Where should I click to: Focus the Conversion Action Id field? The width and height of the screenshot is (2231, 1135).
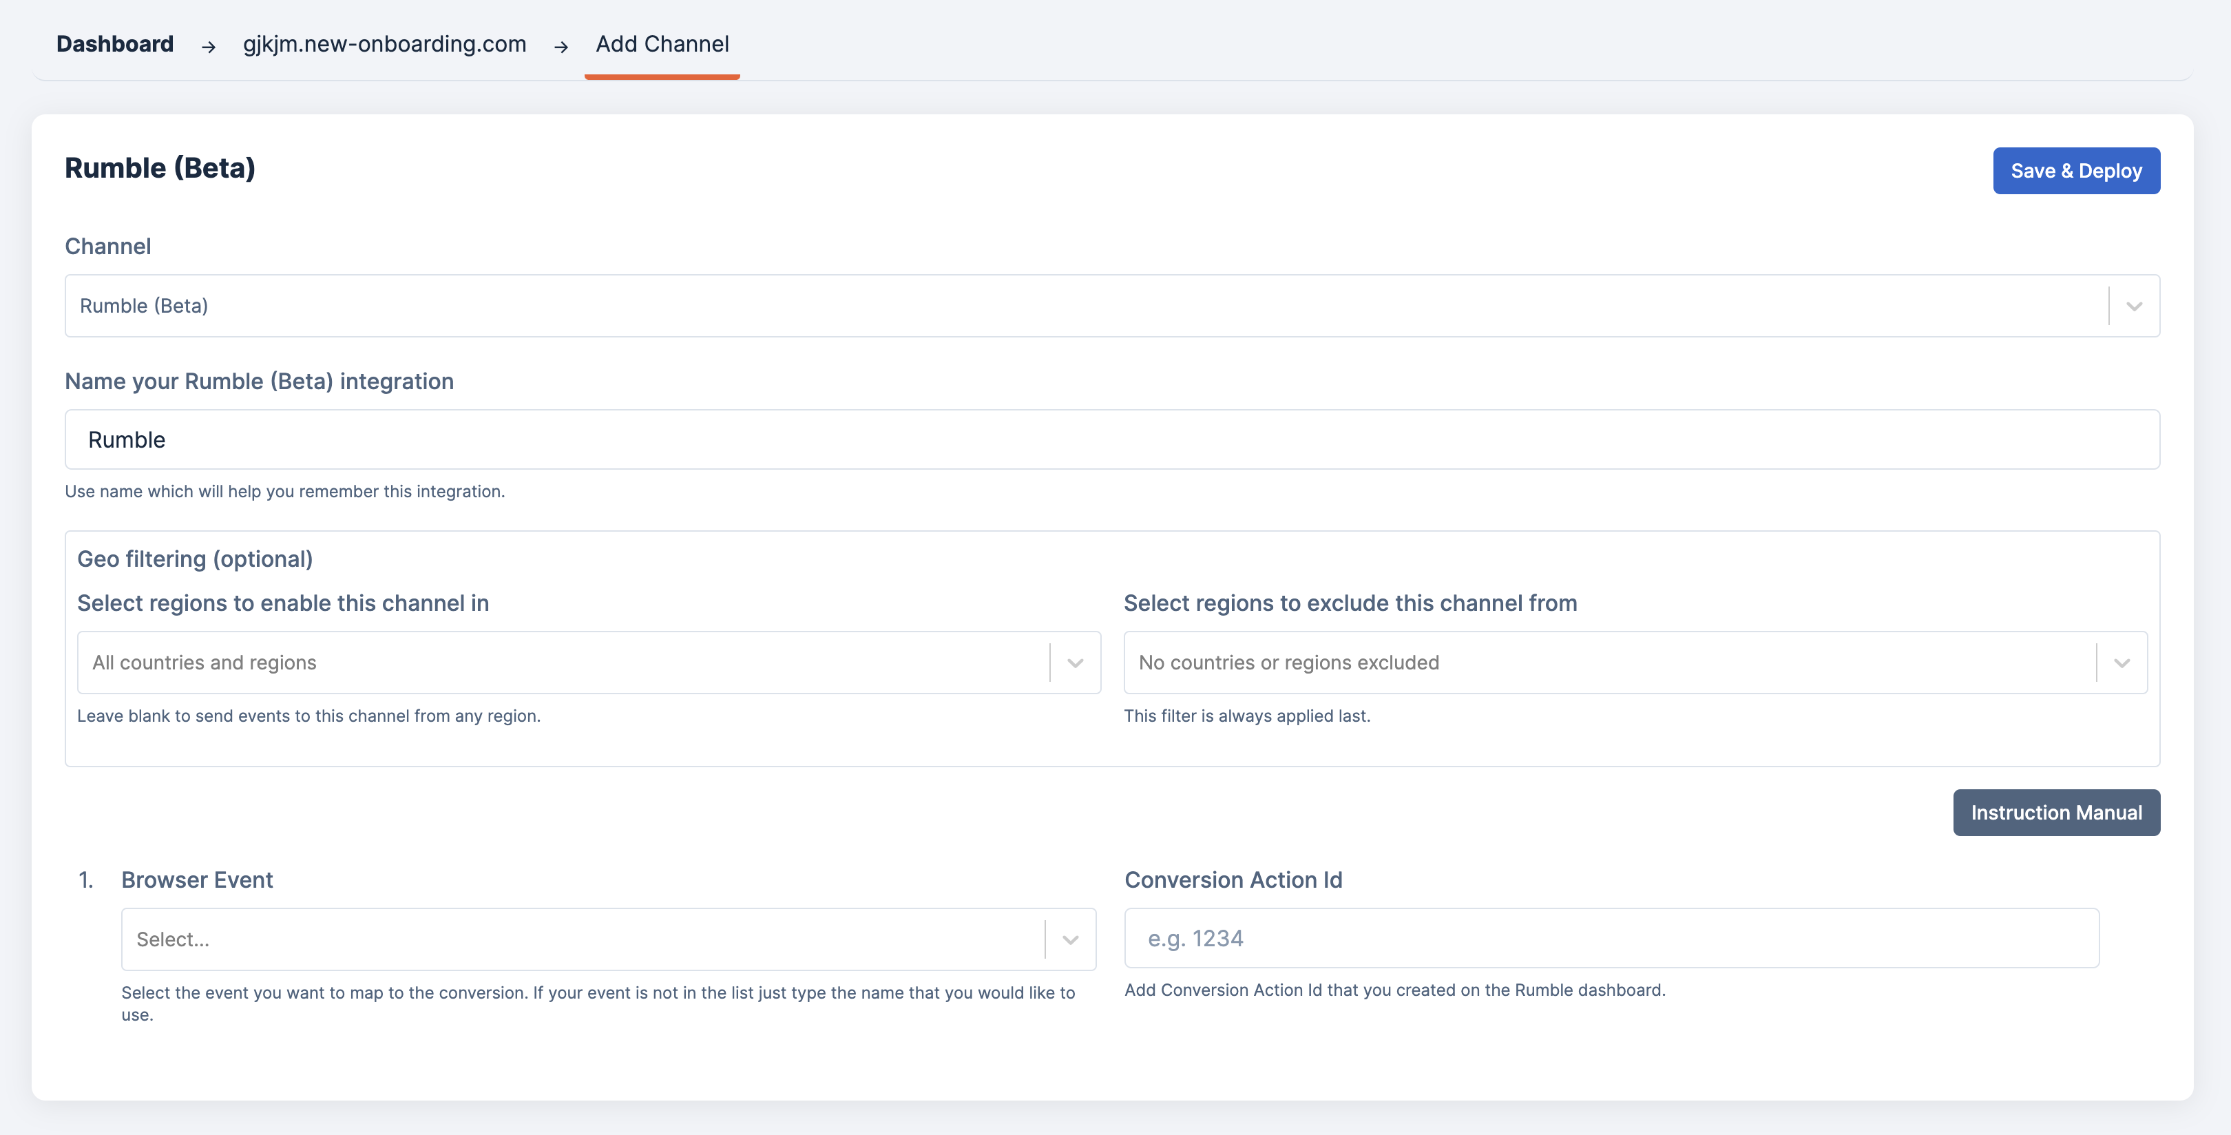(x=1610, y=937)
